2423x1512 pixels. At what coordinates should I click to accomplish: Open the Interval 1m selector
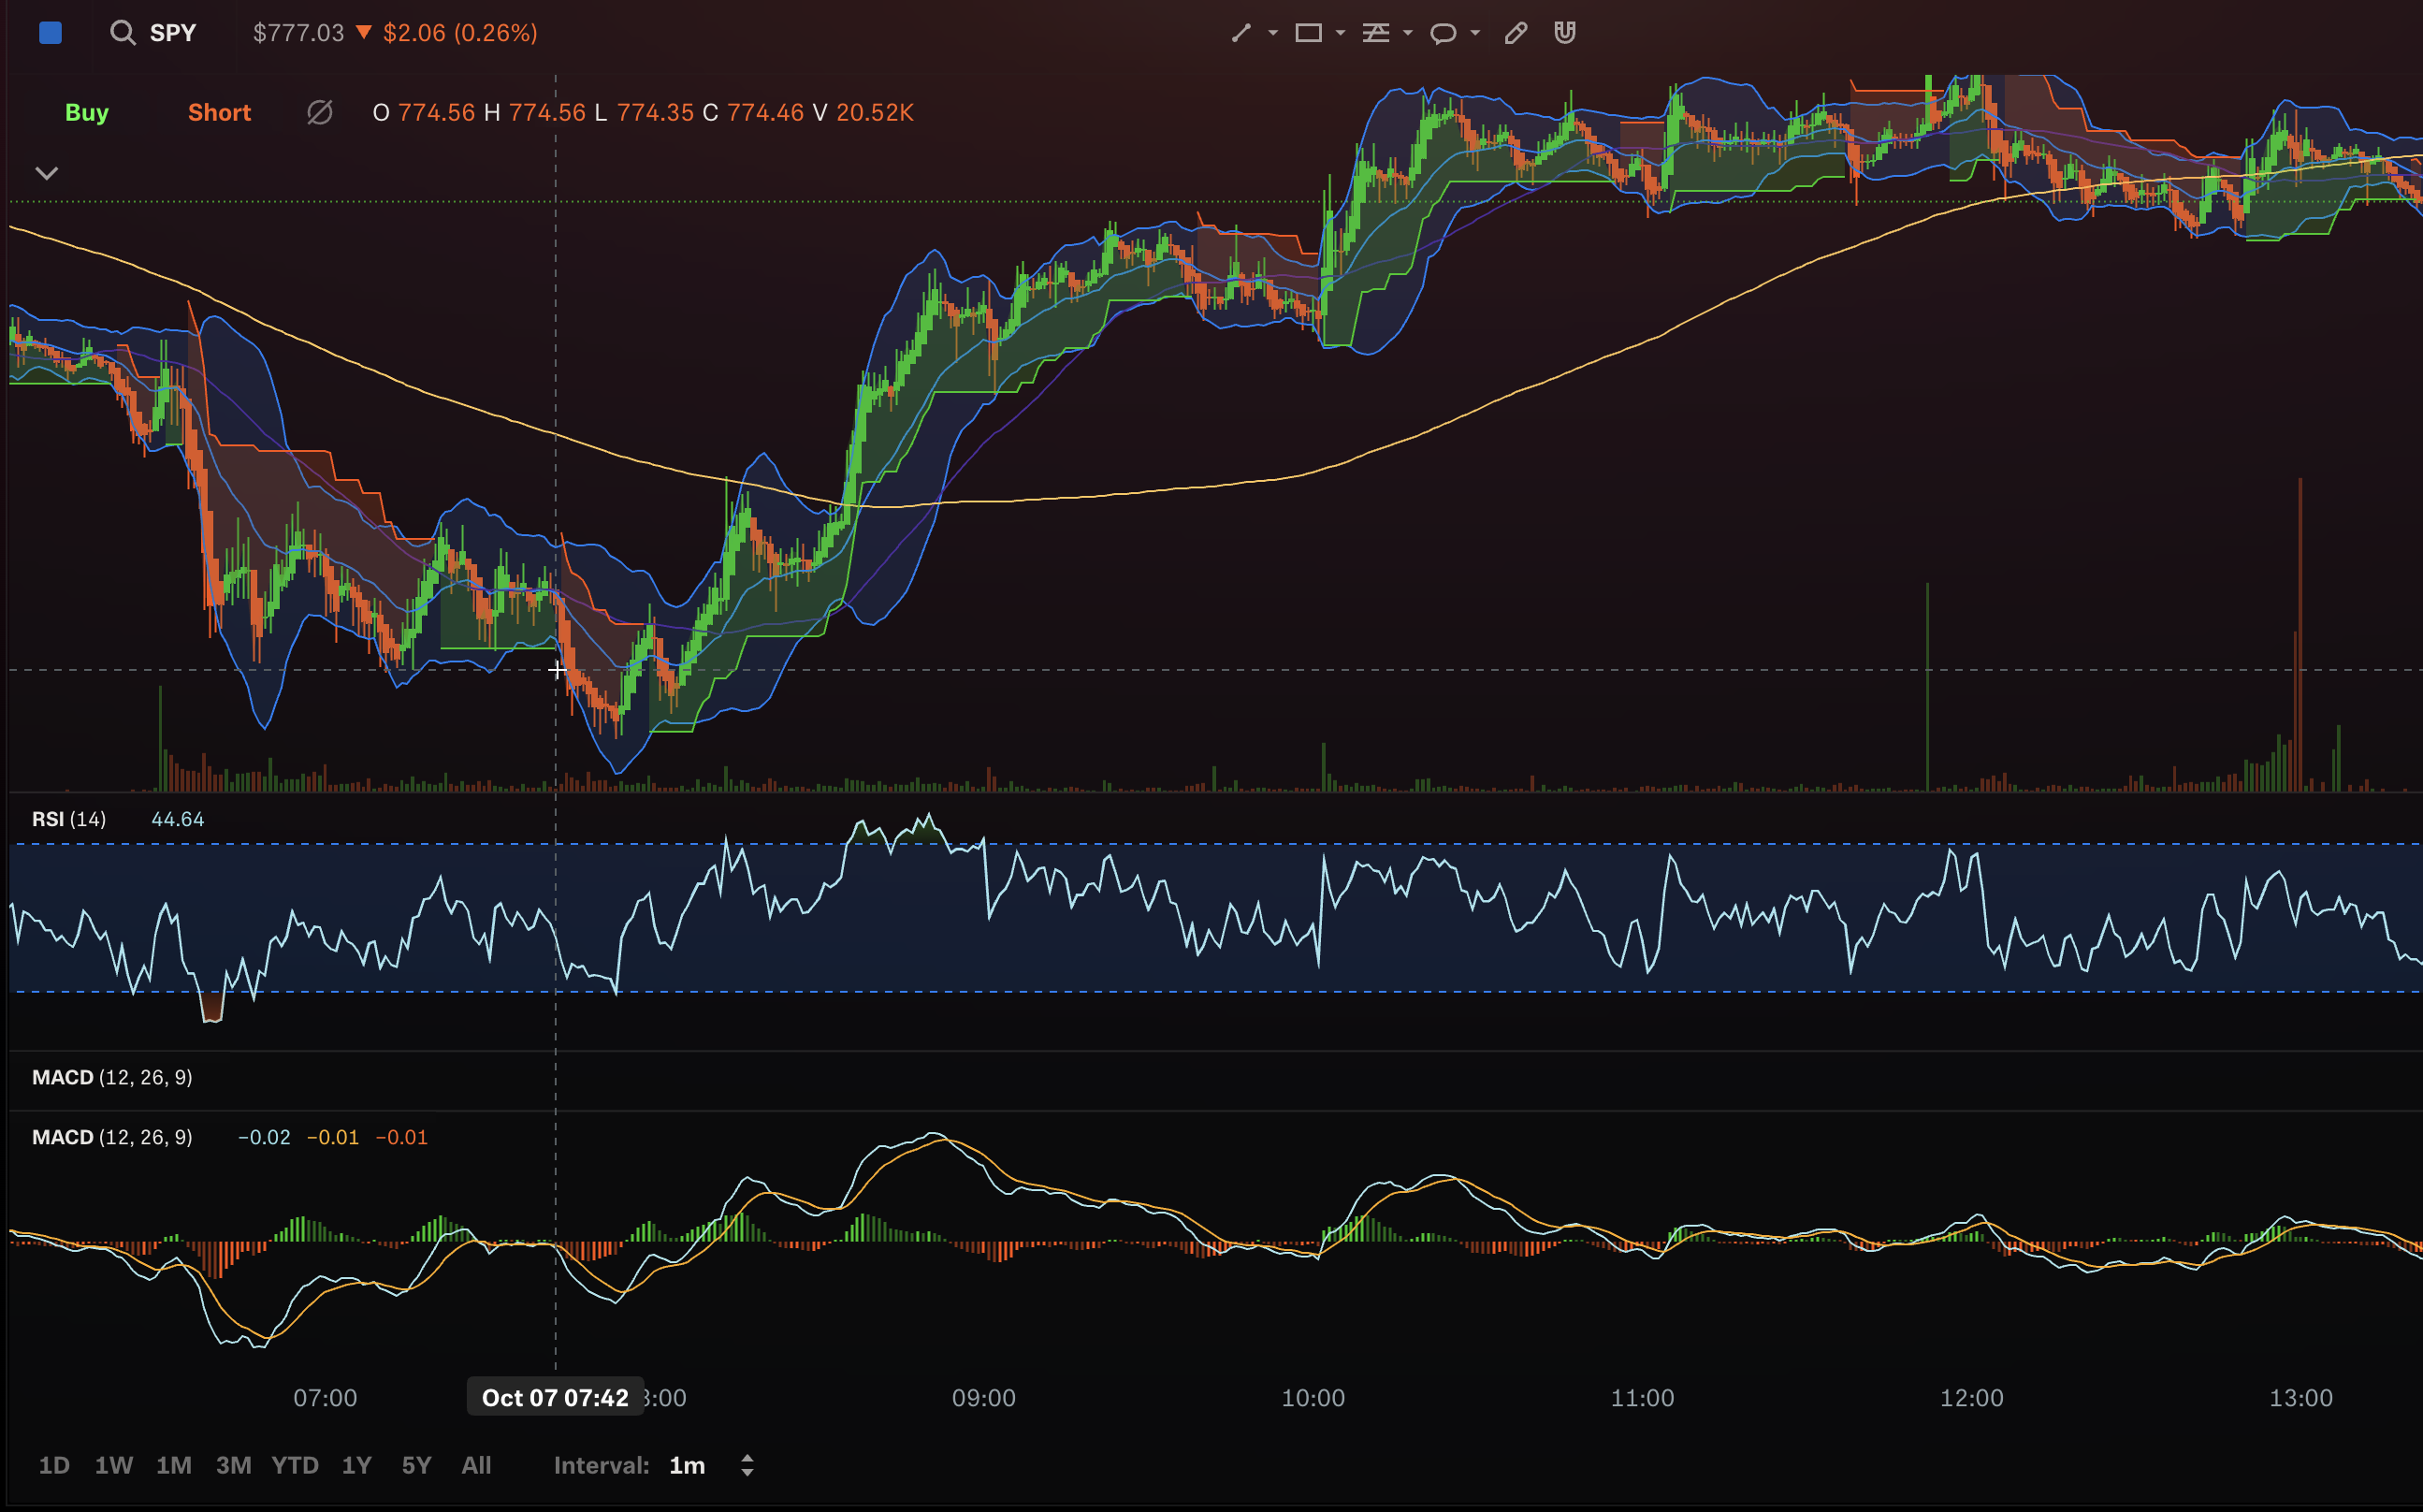coord(687,1465)
